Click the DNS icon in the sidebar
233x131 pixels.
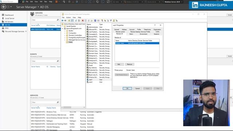(3, 28)
